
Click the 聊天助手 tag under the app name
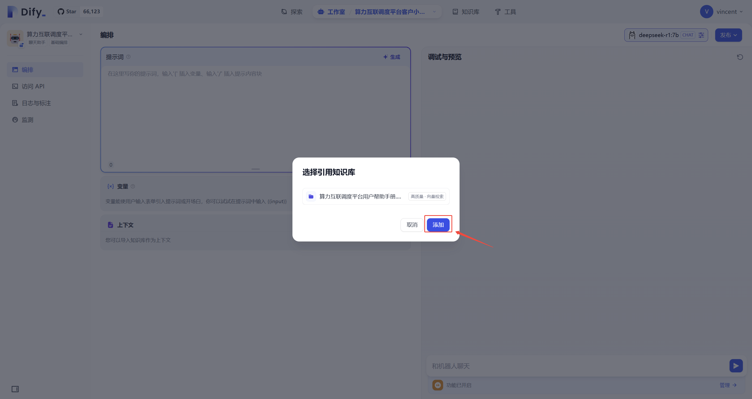(37, 43)
